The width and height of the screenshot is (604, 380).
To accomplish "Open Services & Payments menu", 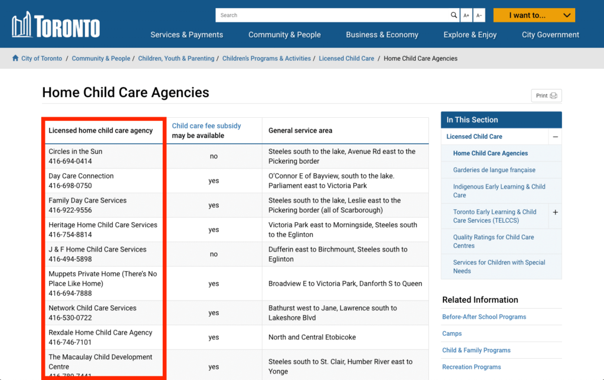I will click(x=187, y=35).
